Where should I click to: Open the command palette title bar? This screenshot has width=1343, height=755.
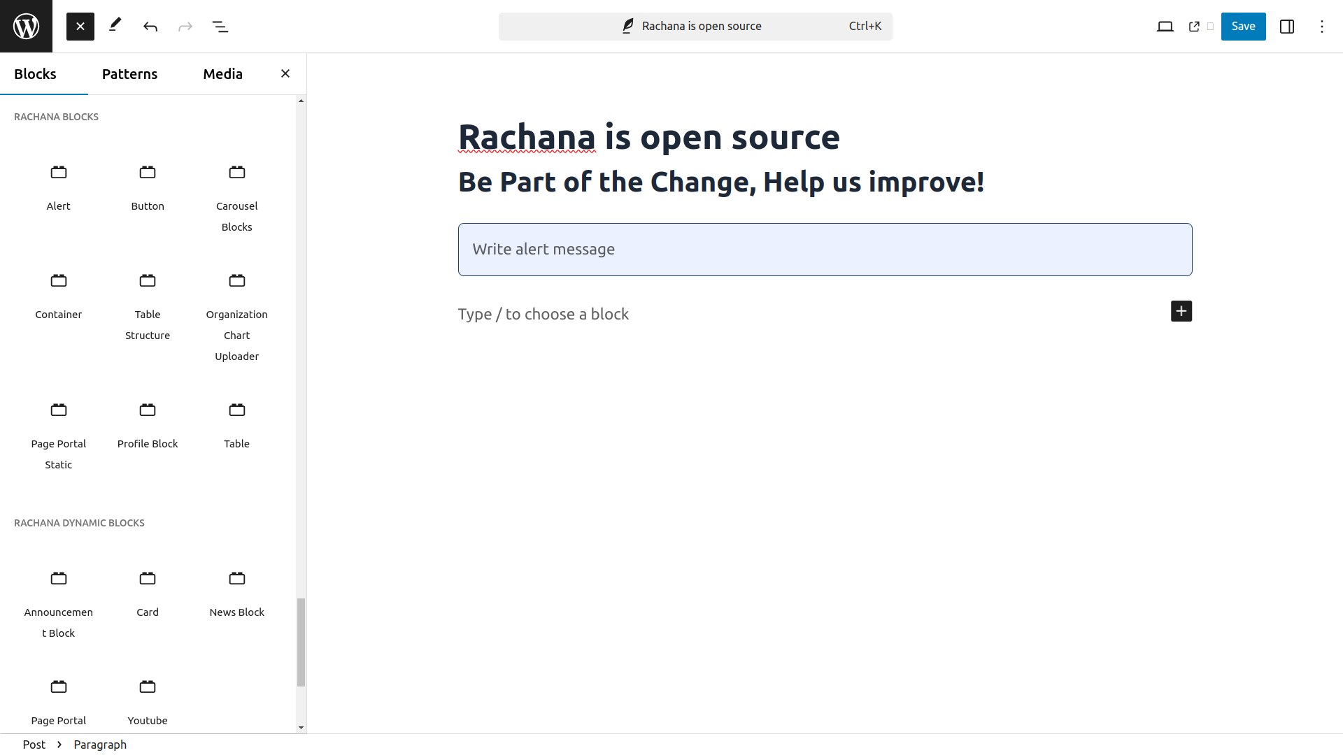tap(695, 27)
